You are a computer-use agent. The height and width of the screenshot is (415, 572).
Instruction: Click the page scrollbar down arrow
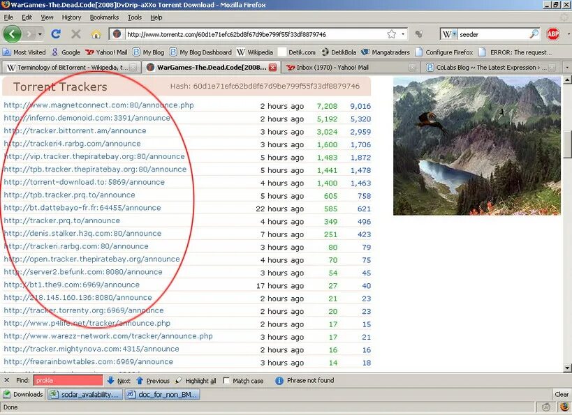(568, 368)
